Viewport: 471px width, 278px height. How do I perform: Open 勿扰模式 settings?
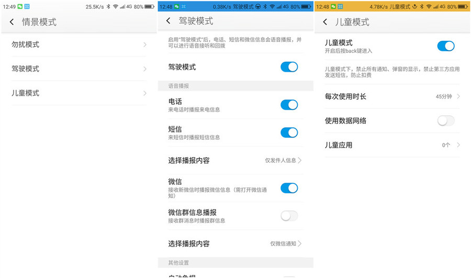[78, 45]
